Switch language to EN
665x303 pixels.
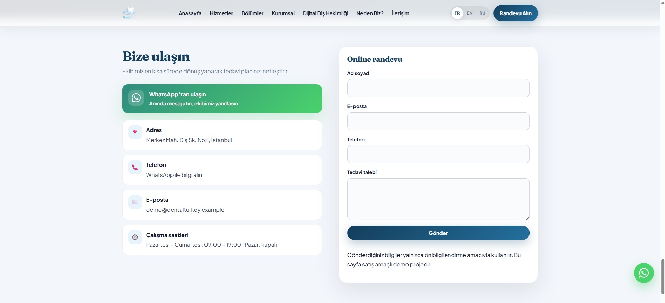point(470,13)
